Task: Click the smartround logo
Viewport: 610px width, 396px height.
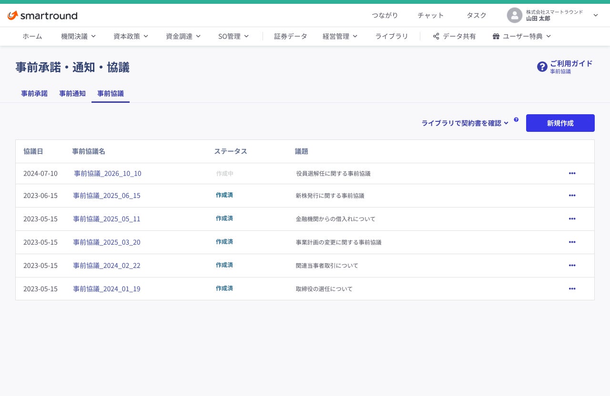Action: tap(42, 15)
